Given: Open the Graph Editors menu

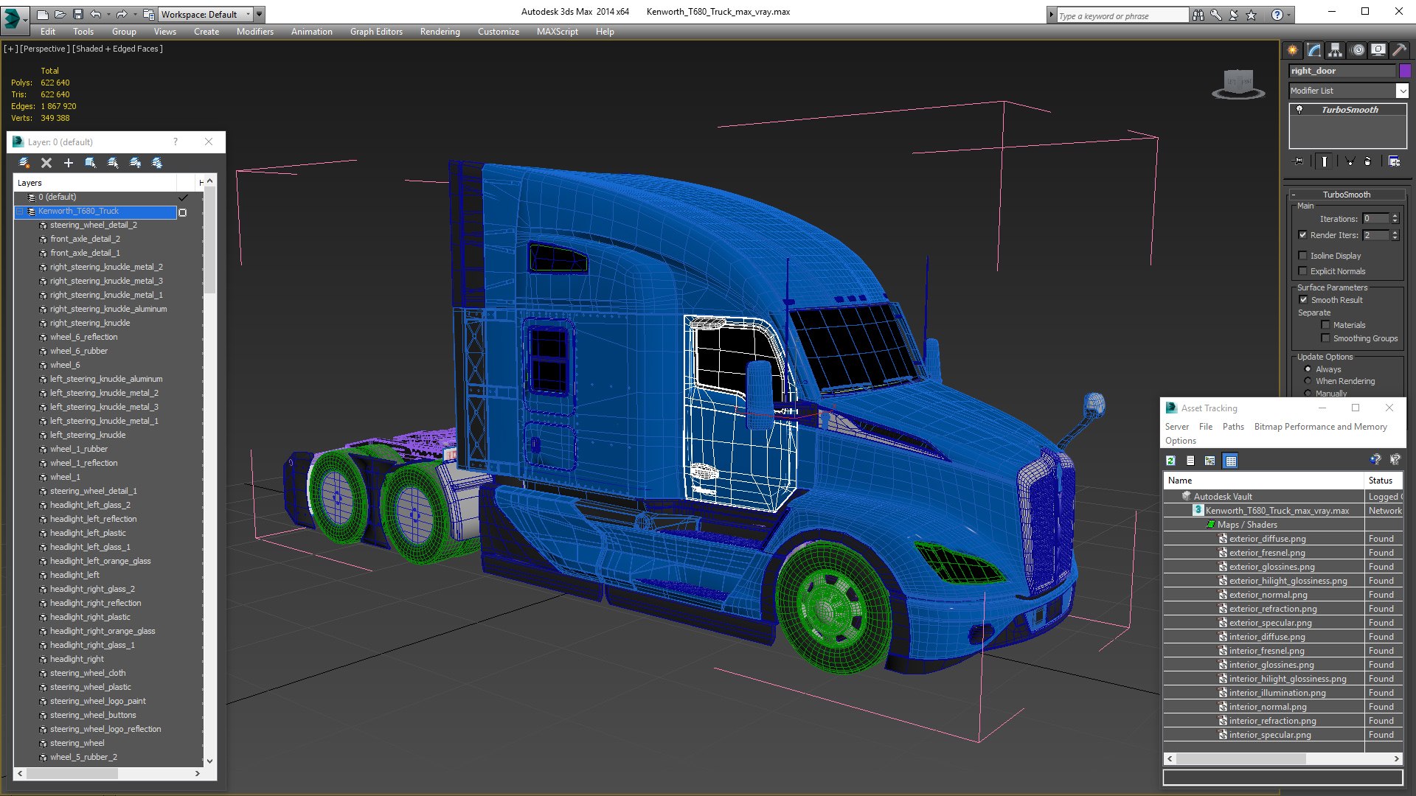Looking at the screenshot, I should click(376, 32).
